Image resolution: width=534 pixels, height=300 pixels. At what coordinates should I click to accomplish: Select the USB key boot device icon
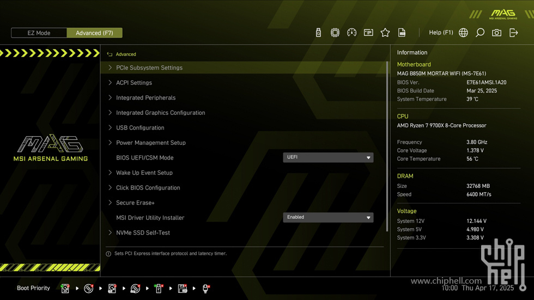click(x=159, y=289)
